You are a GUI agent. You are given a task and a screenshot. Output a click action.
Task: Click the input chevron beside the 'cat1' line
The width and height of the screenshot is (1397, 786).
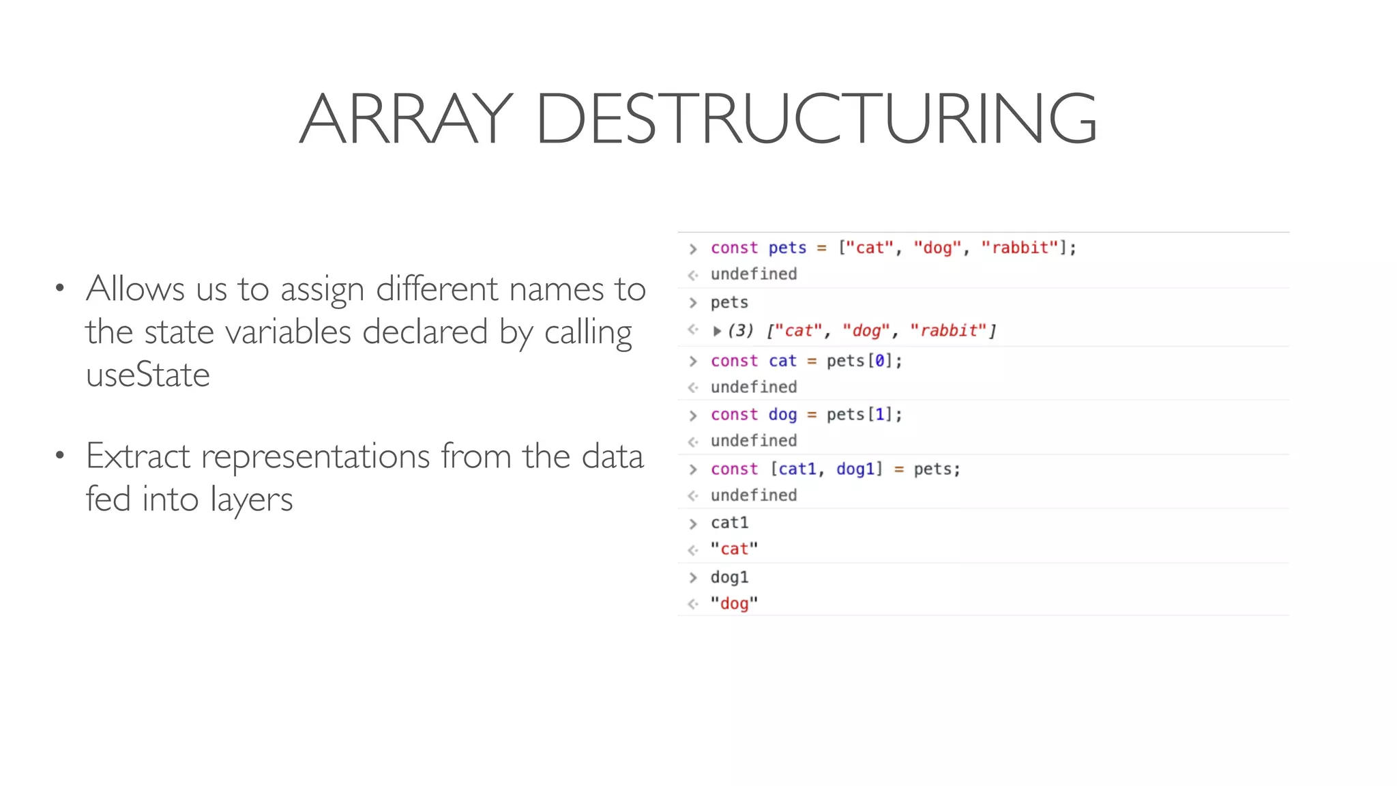[x=693, y=523]
